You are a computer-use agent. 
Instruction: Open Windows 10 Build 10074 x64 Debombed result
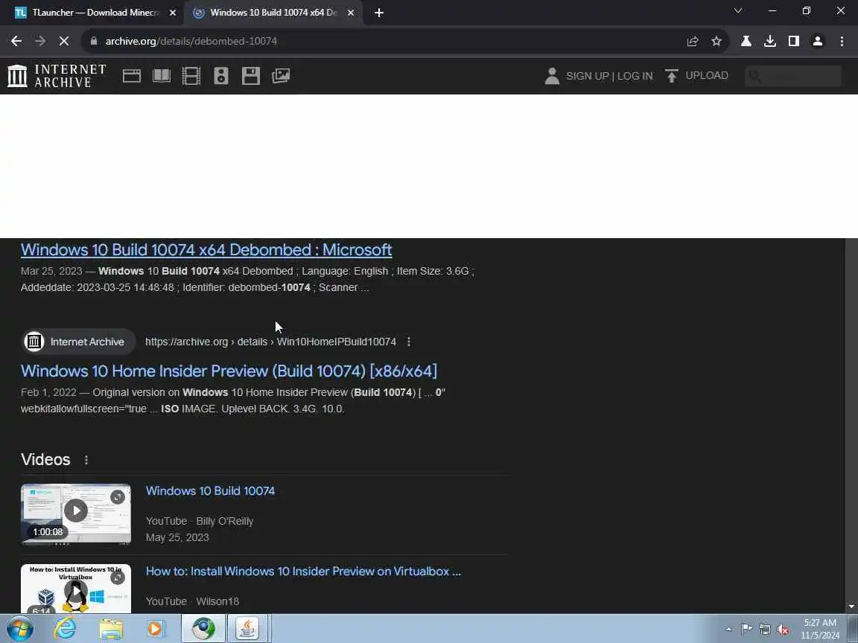(206, 250)
